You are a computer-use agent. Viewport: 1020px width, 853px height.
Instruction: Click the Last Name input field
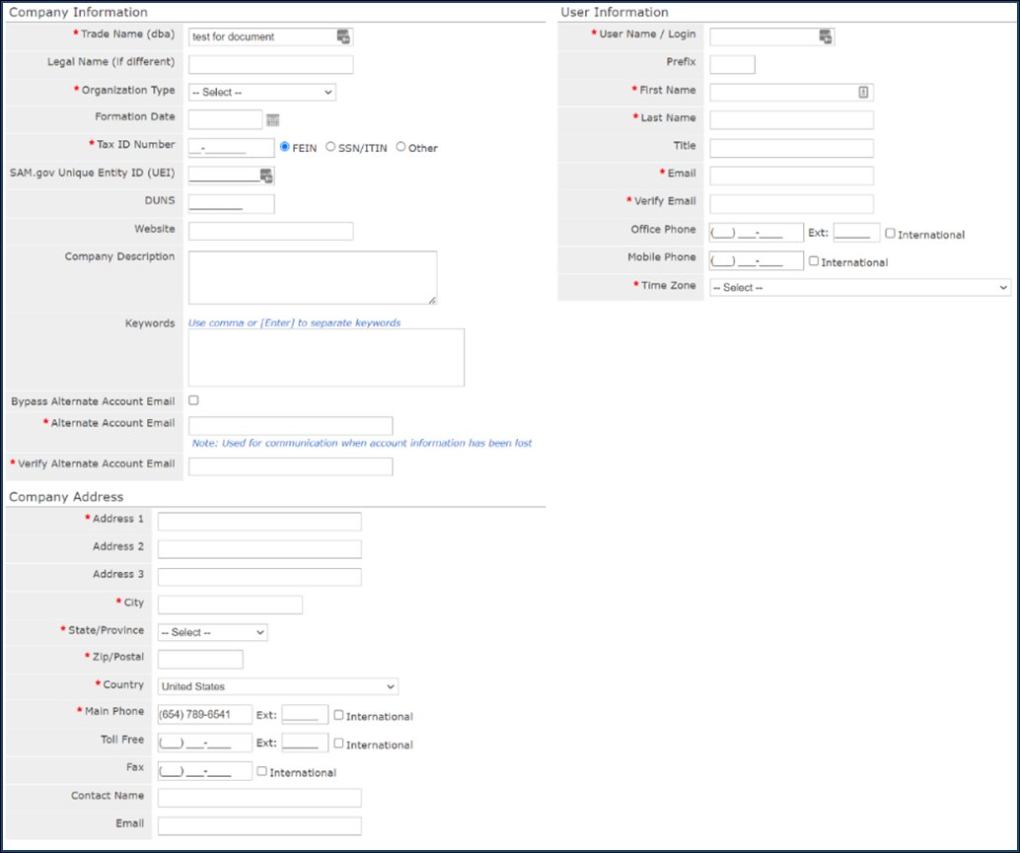792,120
